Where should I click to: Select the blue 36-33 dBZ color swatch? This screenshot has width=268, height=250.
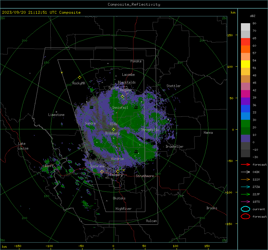pos(245,109)
